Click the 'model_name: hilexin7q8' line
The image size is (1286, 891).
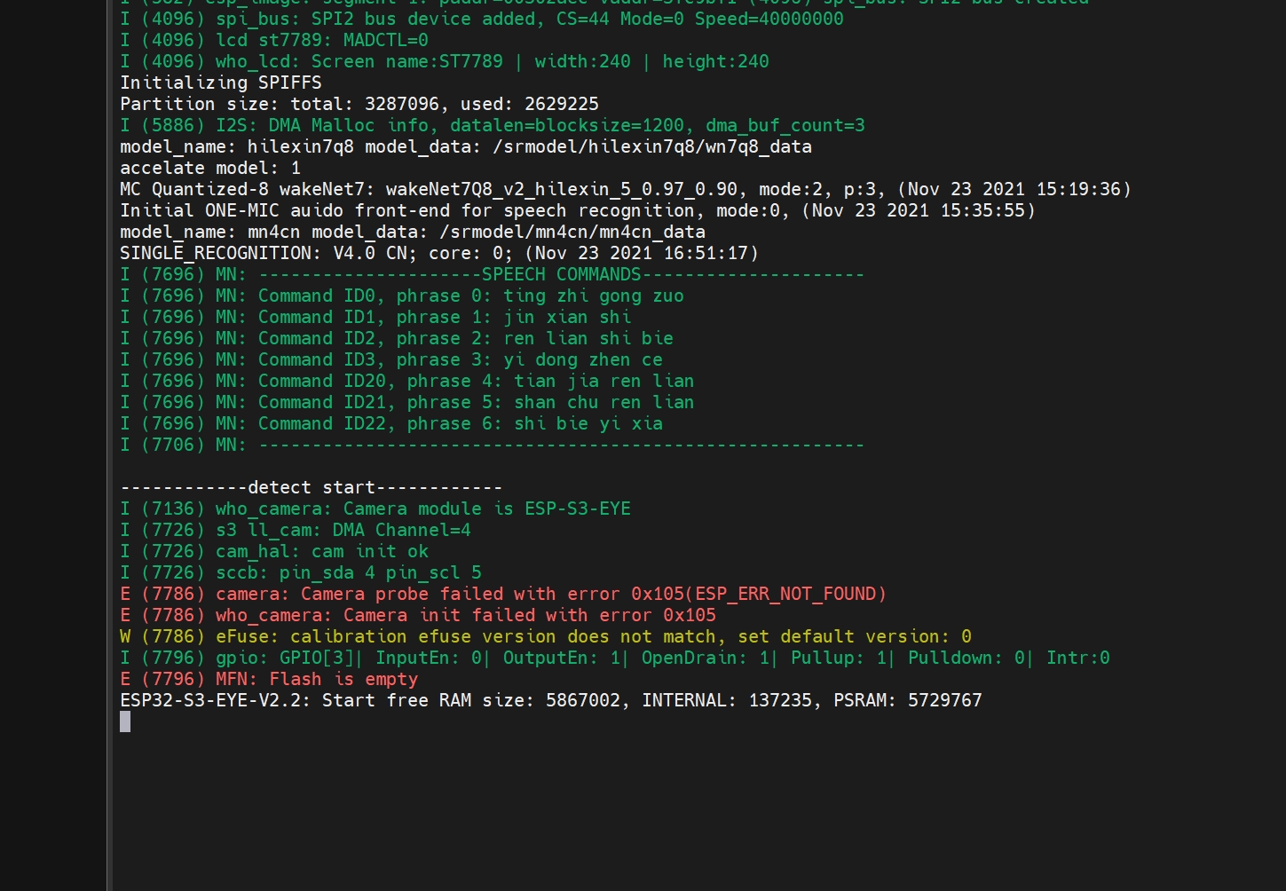(x=466, y=146)
